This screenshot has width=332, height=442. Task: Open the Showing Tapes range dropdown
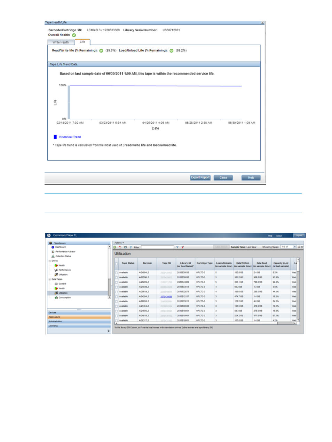click(x=295, y=247)
